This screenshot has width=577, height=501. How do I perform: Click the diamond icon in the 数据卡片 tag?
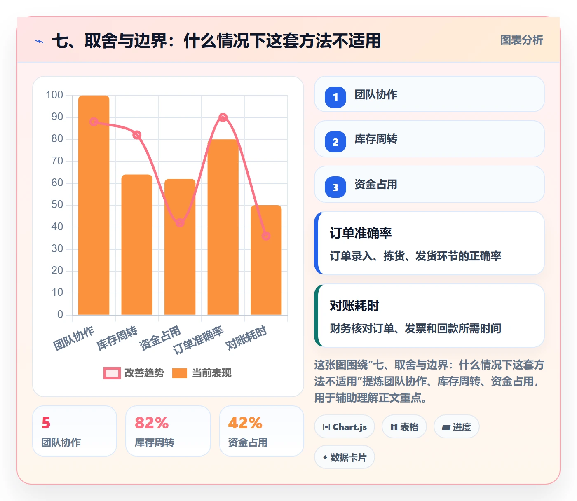(x=325, y=457)
